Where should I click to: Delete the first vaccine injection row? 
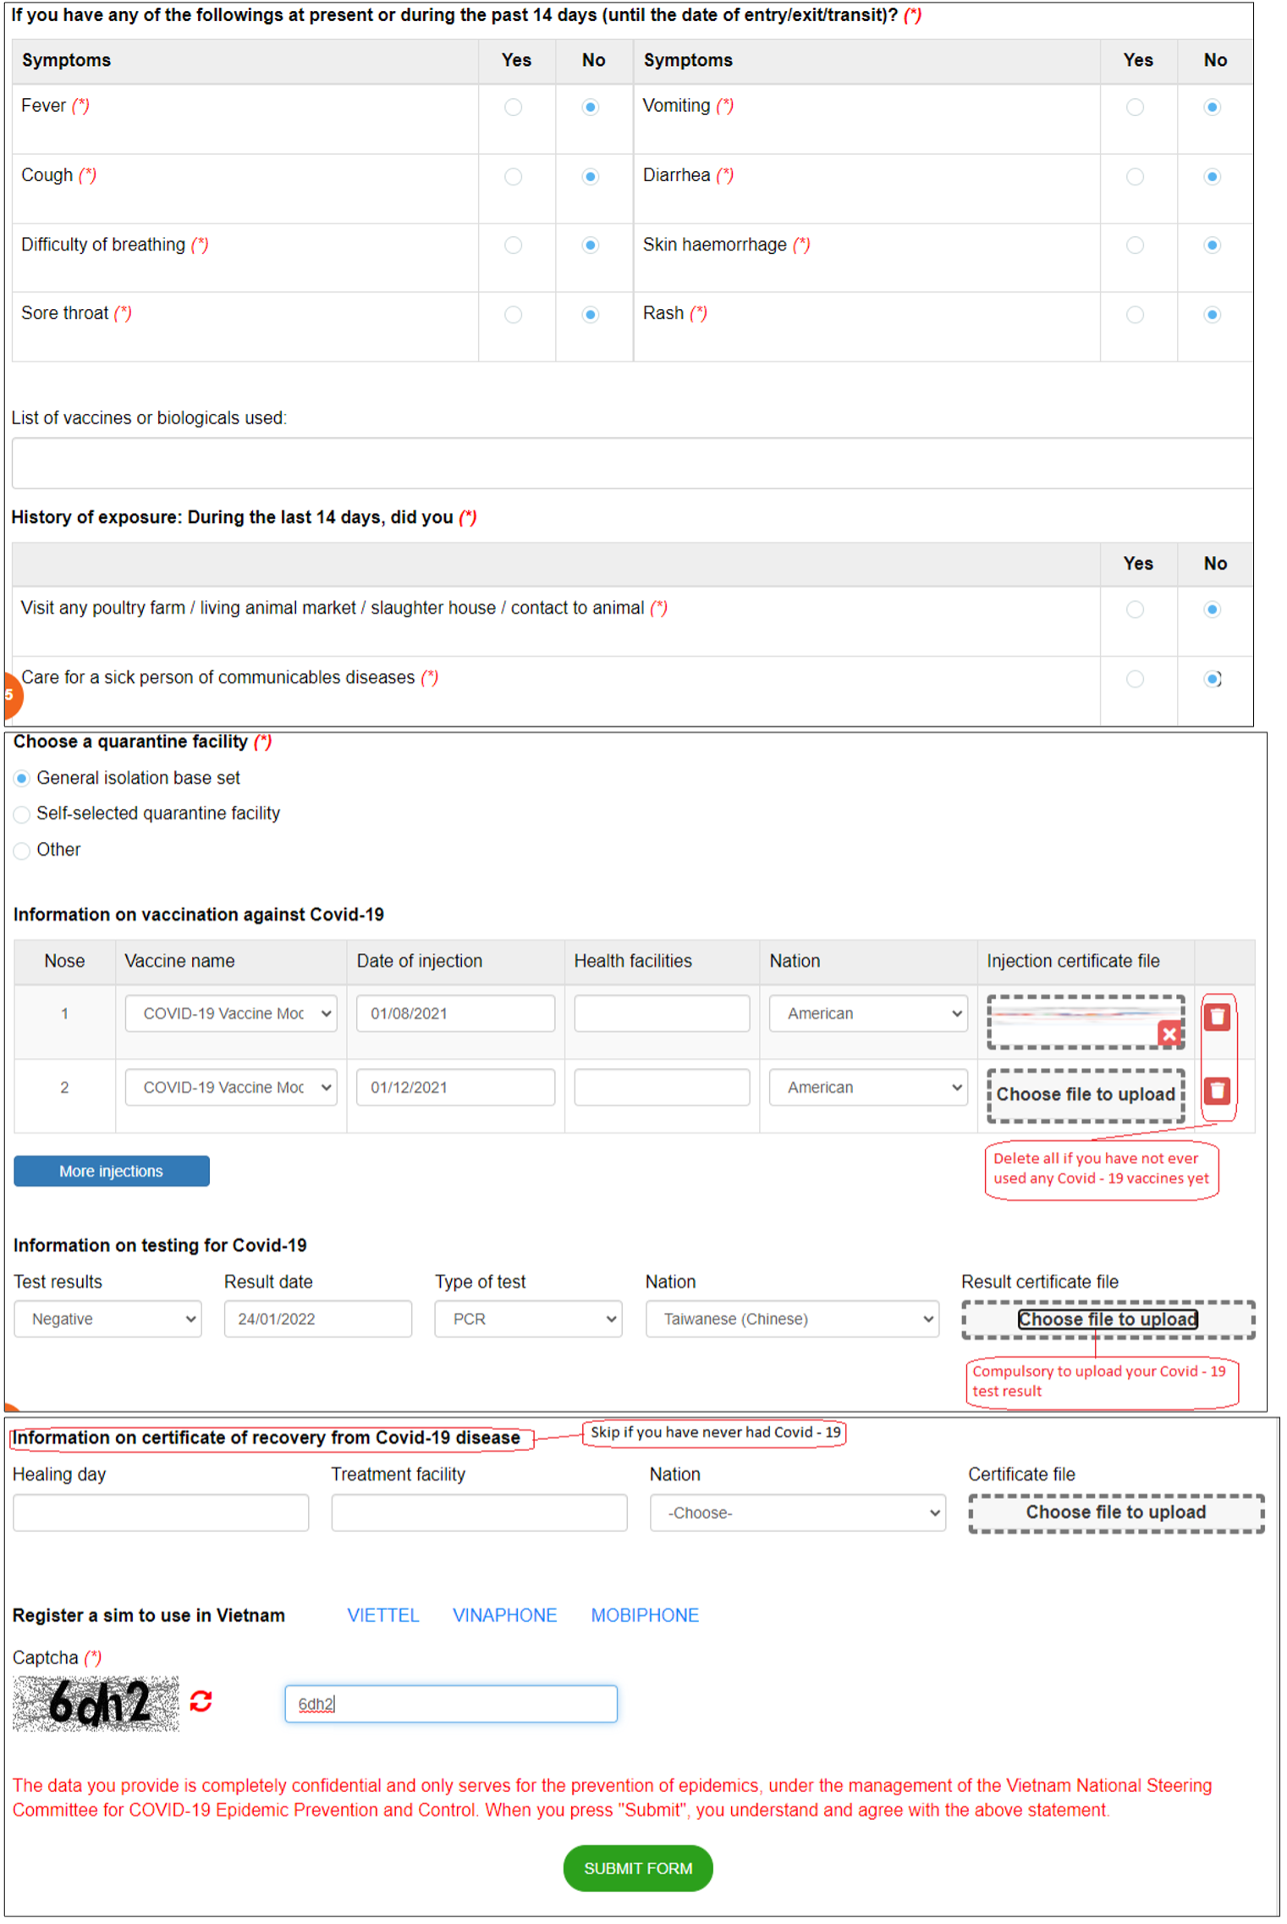point(1217,1017)
